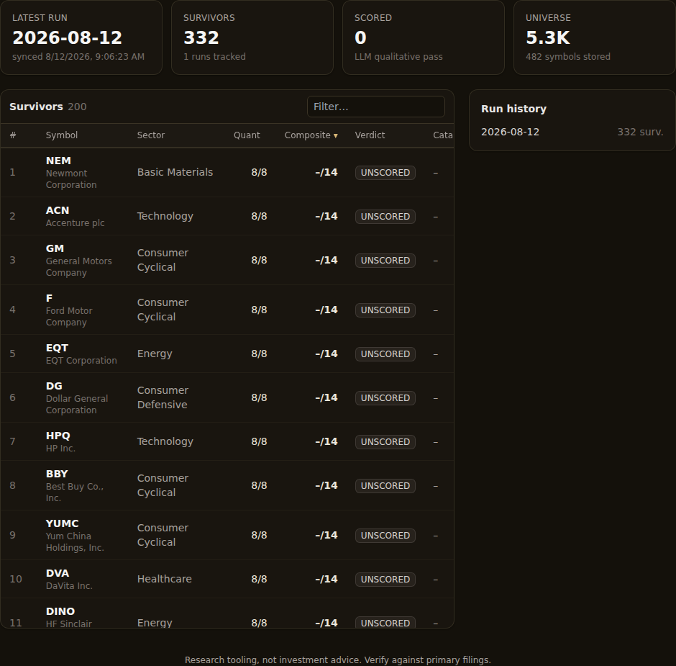The height and width of the screenshot is (666, 676).
Task: Click DaVita Inc. company name
Action: click(x=69, y=586)
